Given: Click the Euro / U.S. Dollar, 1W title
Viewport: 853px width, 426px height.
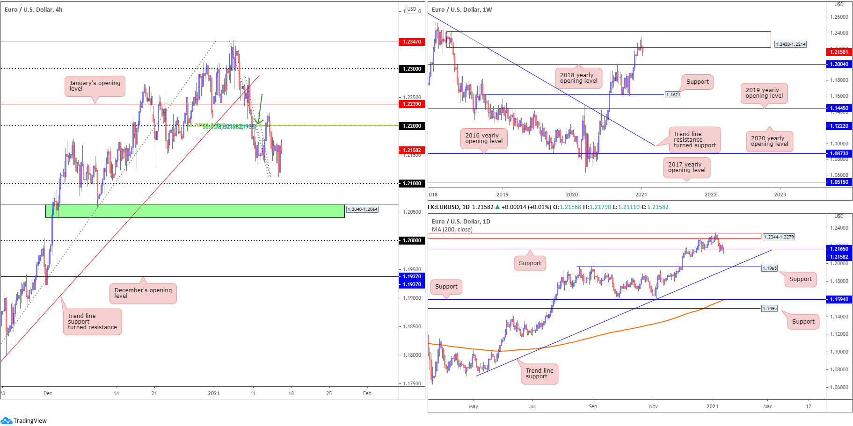Looking at the screenshot, I should [462, 9].
